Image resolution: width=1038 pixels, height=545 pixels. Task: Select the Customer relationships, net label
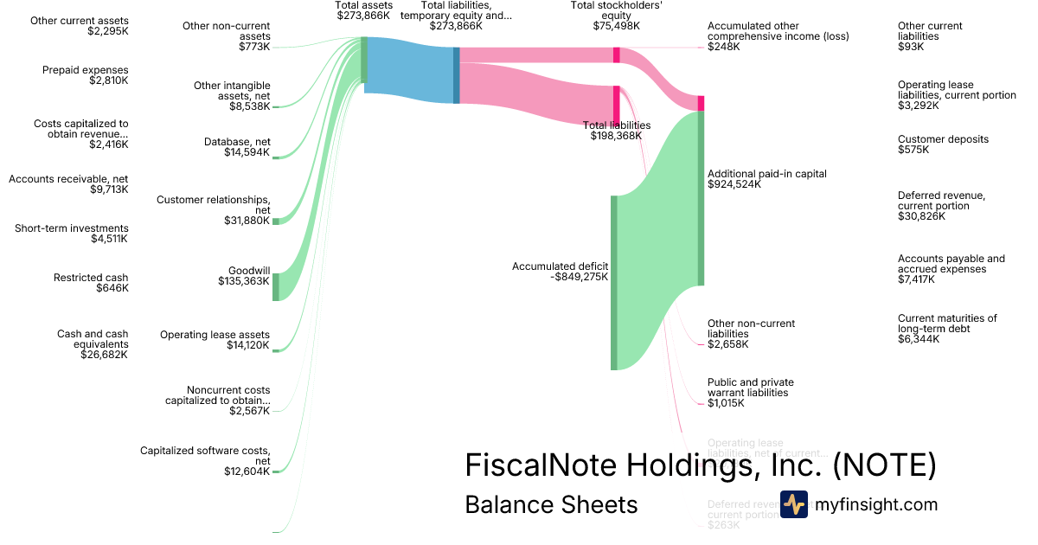(213, 210)
